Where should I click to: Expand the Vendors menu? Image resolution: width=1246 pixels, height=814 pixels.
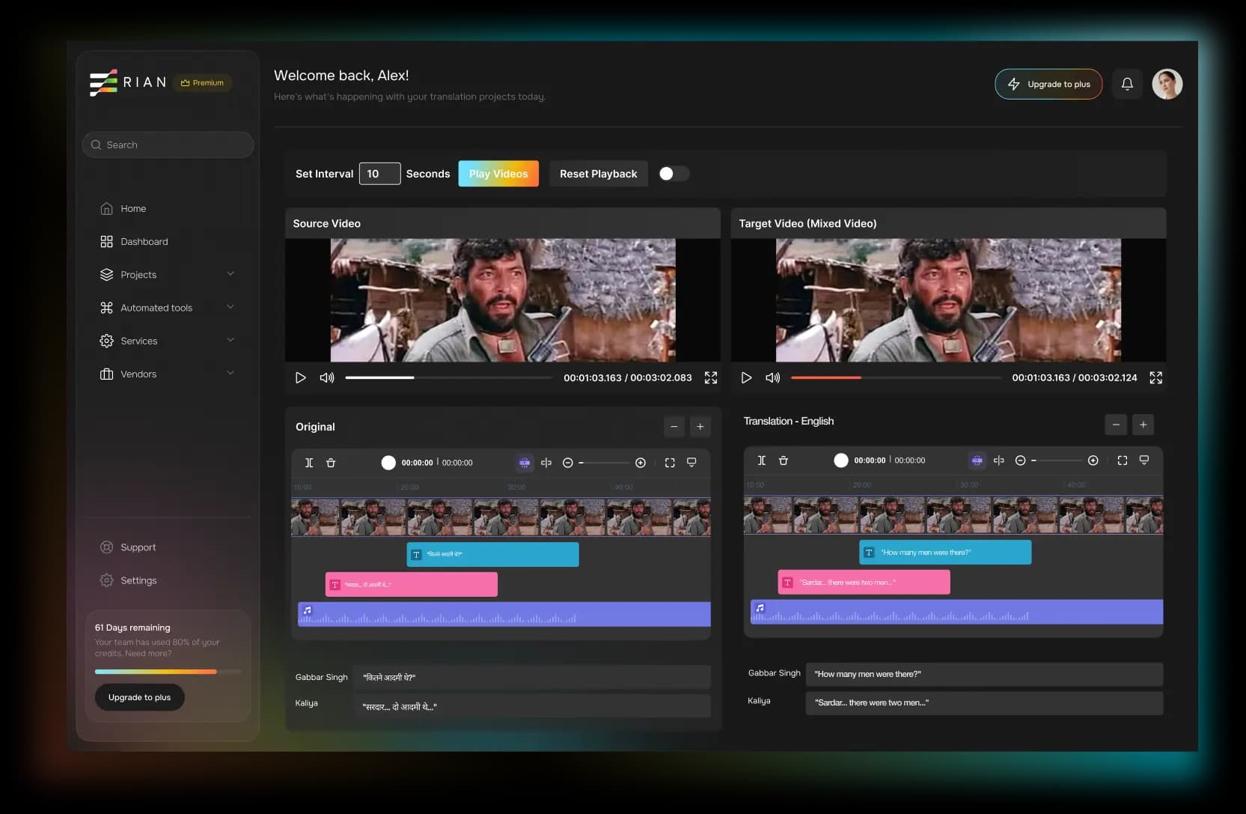coord(230,373)
